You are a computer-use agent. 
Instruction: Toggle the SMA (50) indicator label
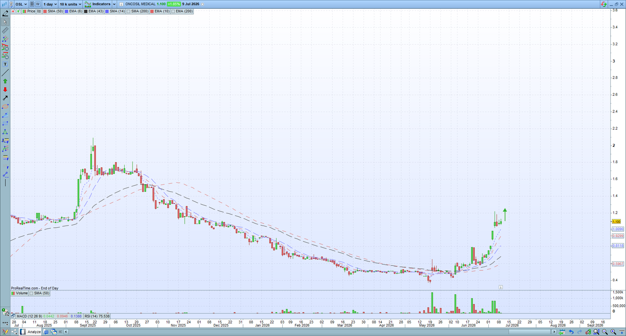pos(53,11)
